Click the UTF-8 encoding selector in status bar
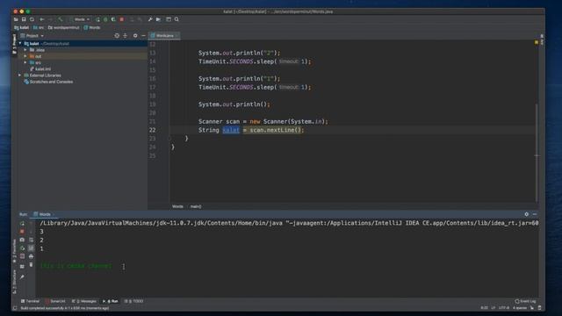This screenshot has height=316, width=562. [x=504, y=308]
